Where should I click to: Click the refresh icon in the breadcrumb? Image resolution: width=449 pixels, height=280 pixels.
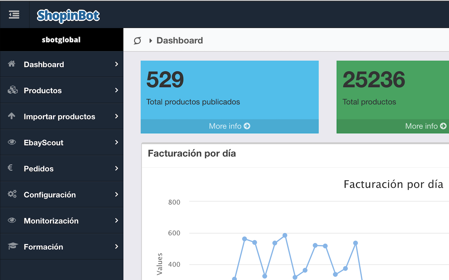(137, 41)
